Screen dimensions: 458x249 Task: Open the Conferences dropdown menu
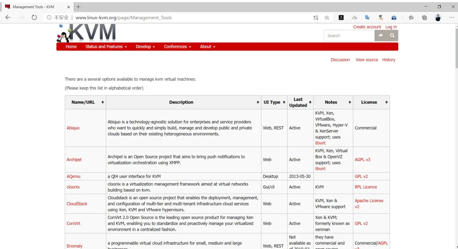tap(177, 47)
